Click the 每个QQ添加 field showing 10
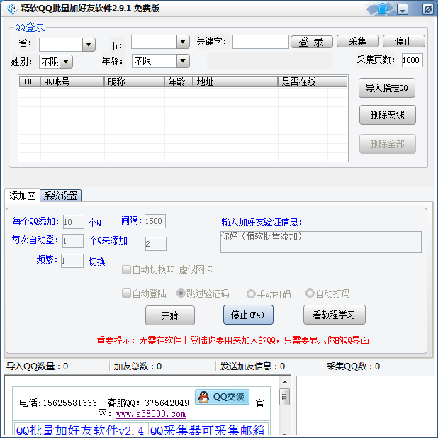Screen dimensions: 438x438 click(74, 222)
